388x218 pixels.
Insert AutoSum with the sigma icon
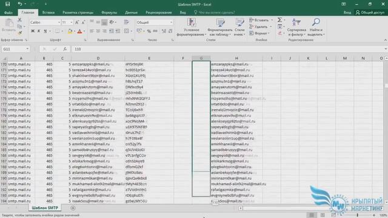[279, 20]
